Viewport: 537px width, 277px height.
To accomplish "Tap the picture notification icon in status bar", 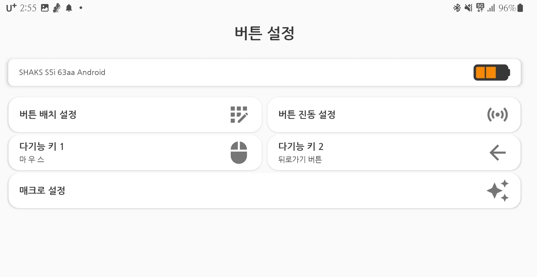I will coord(45,8).
